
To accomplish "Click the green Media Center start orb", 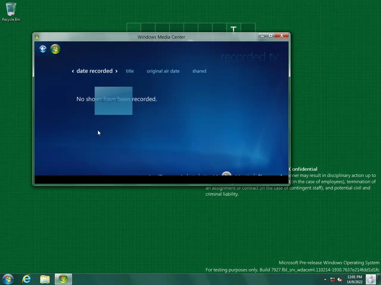I will pyautogui.click(x=55, y=49).
